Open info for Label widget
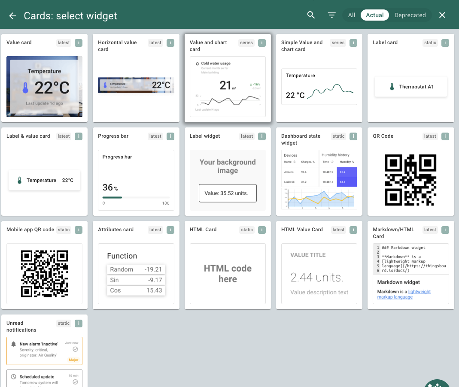Image resolution: width=459 pixels, height=387 pixels. pos(261,136)
